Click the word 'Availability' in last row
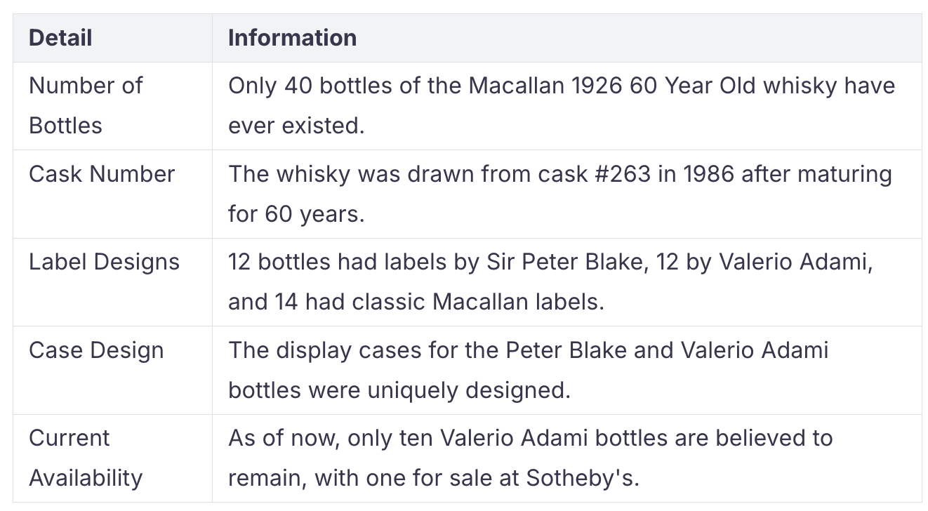This screenshot has width=928, height=511. tap(86, 478)
